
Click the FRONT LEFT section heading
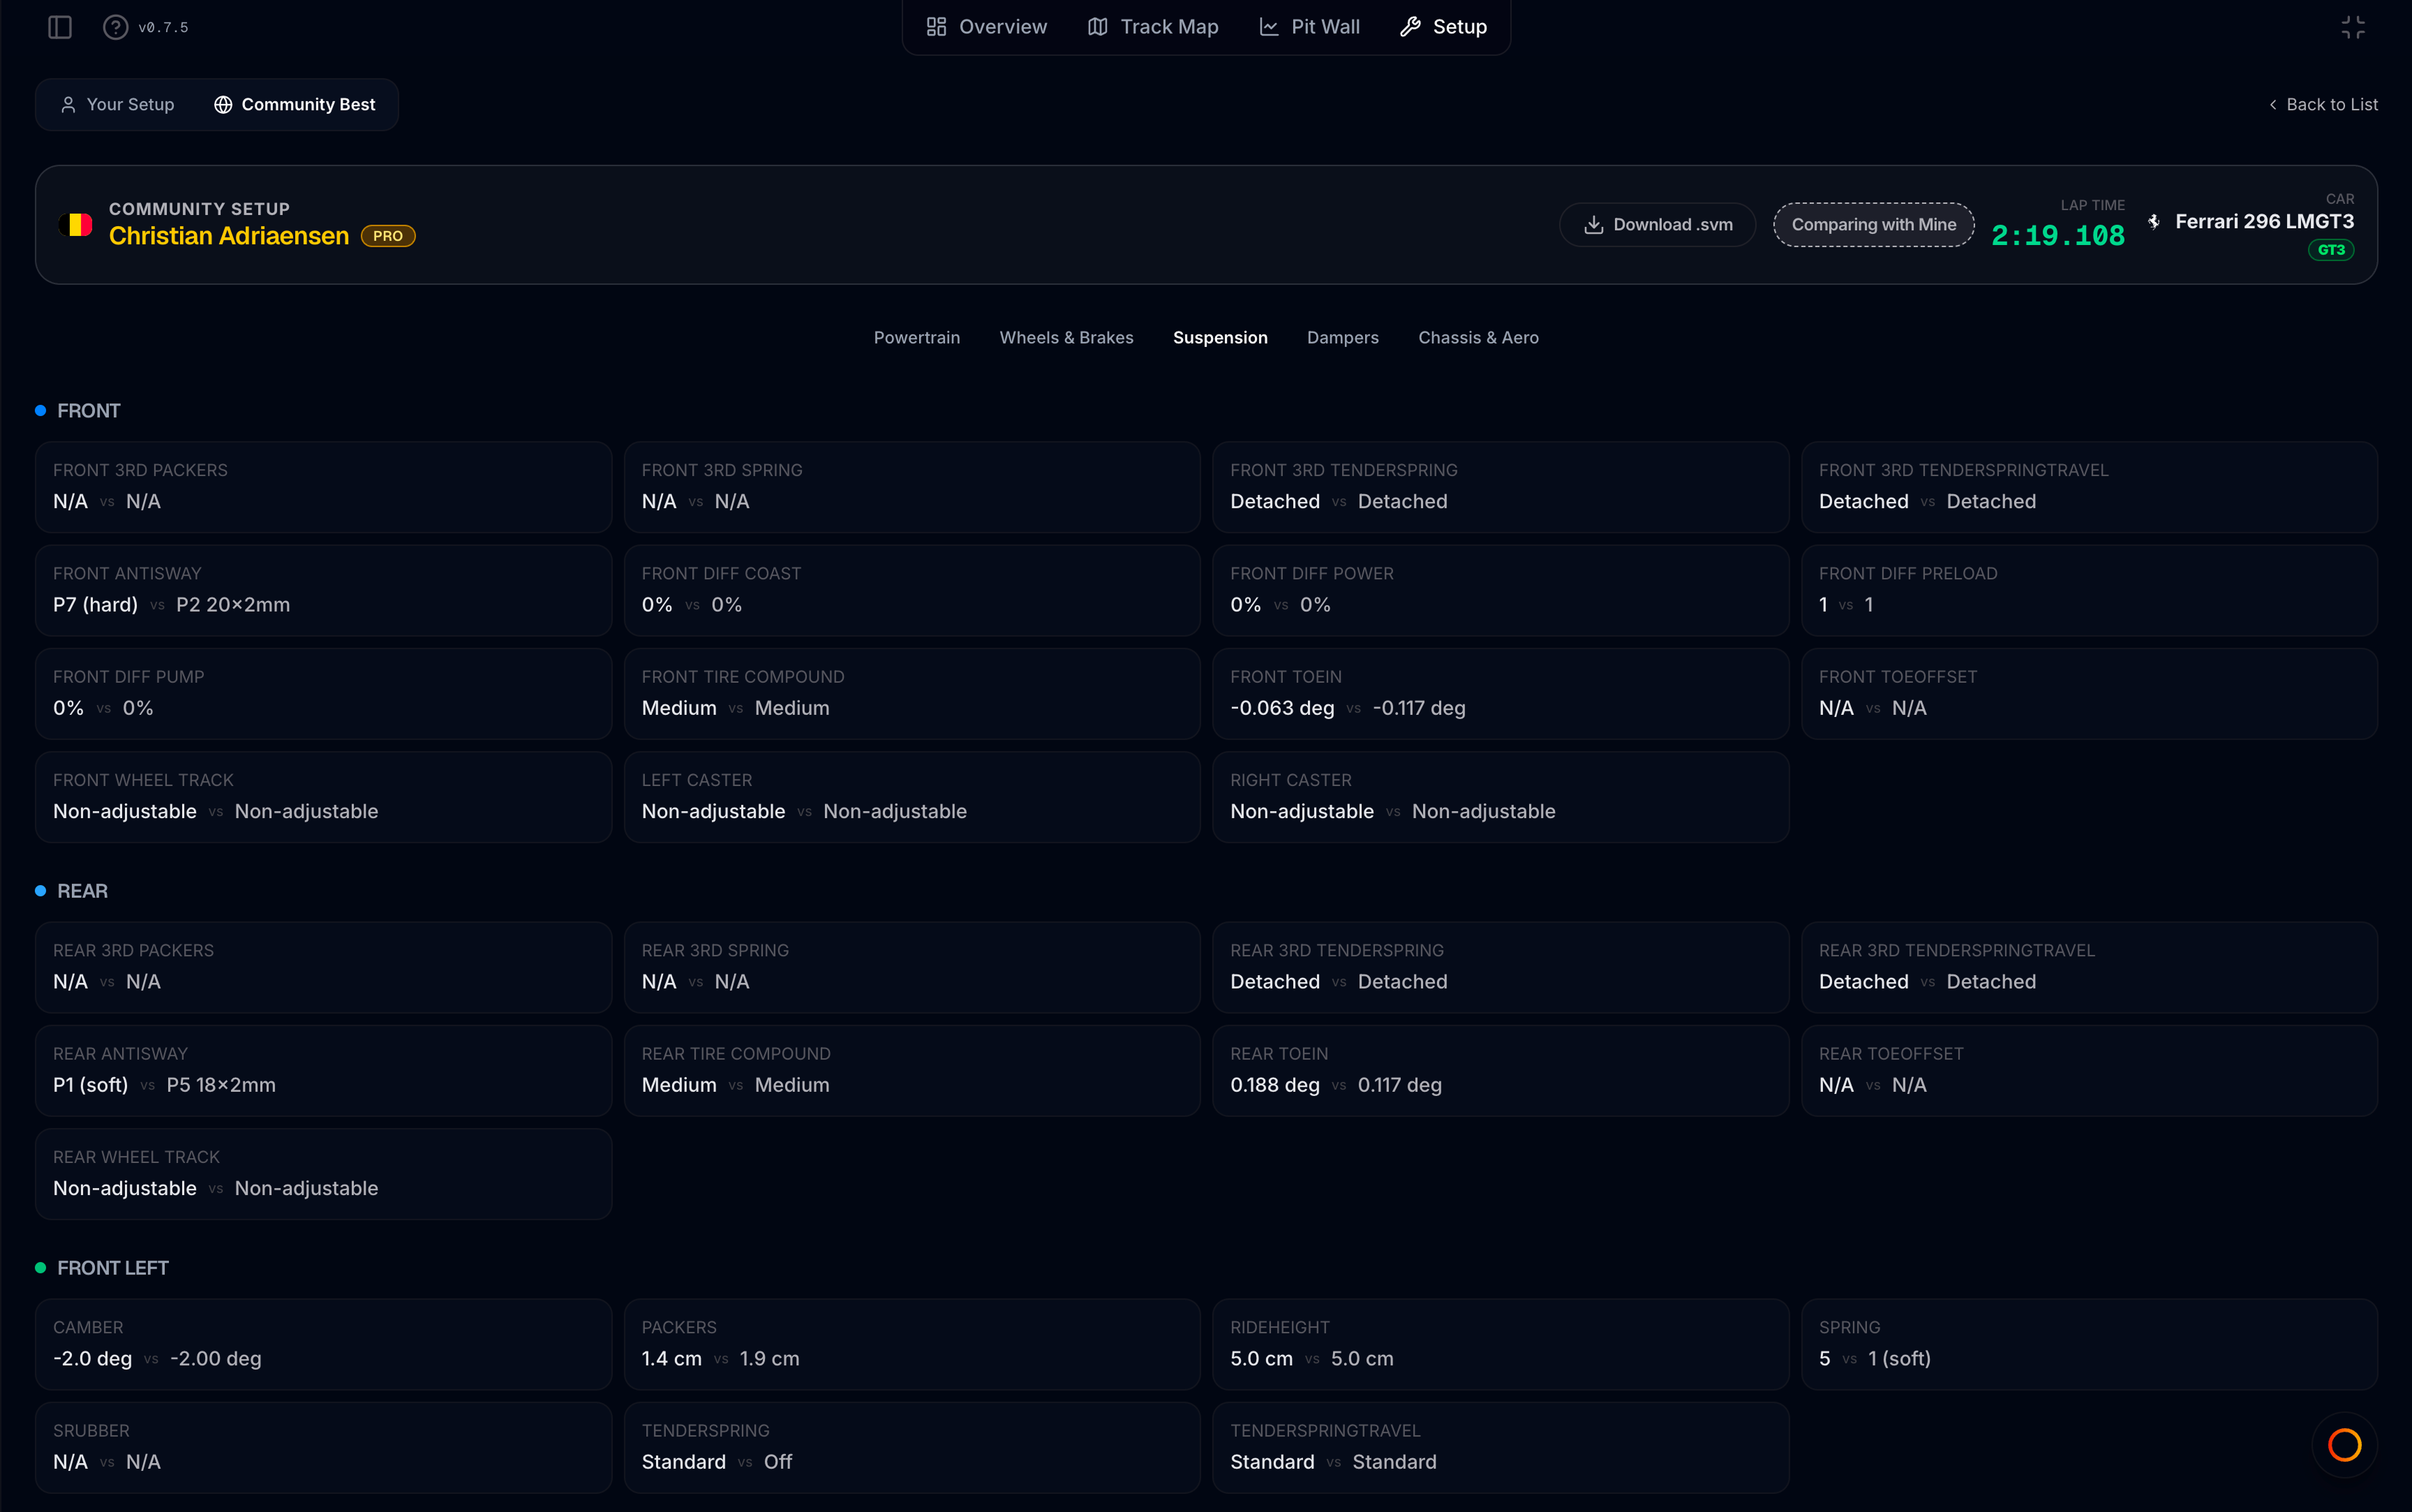click(x=113, y=1268)
